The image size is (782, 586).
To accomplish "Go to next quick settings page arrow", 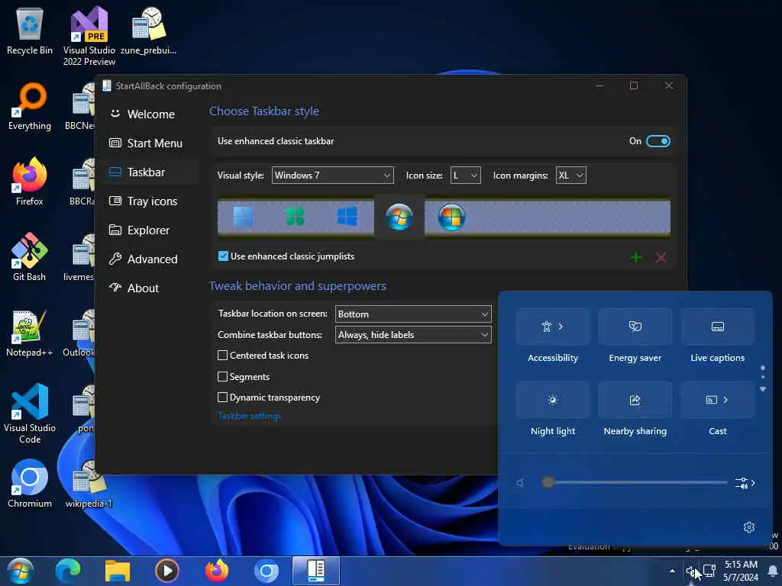I will click(763, 389).
